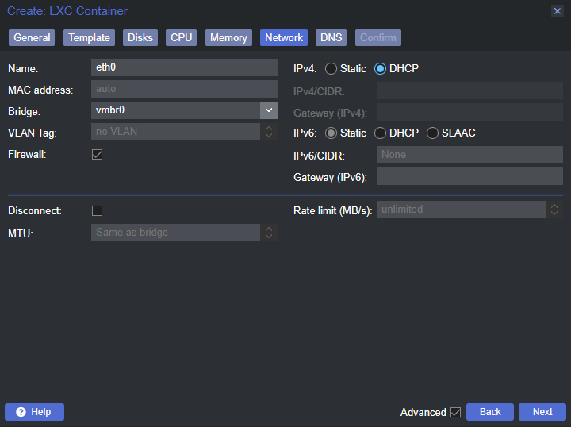Click the Rate limit input field
571x427 pixels.
pos(461,210)
